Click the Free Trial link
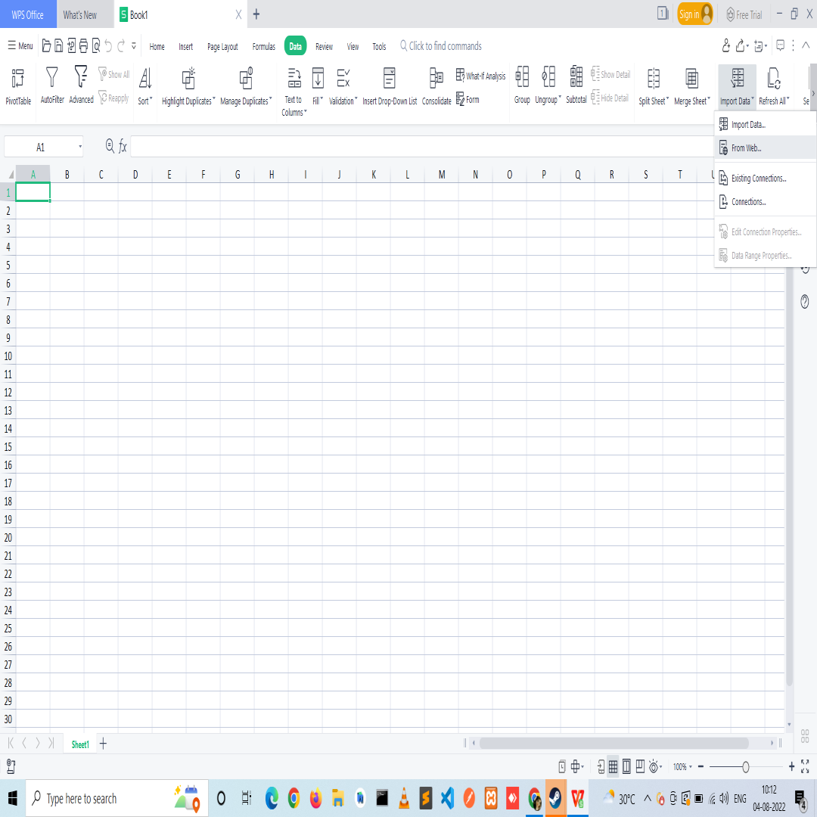Screen dimensions: 817x817 tap(744, 14)
